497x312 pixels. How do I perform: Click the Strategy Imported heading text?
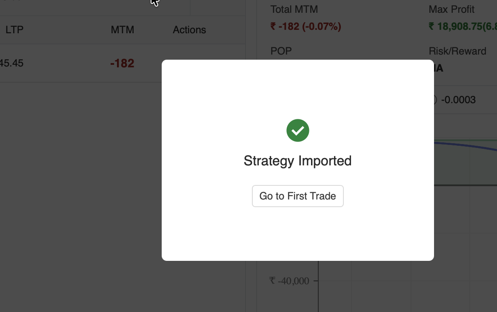[x=298, y=161]
